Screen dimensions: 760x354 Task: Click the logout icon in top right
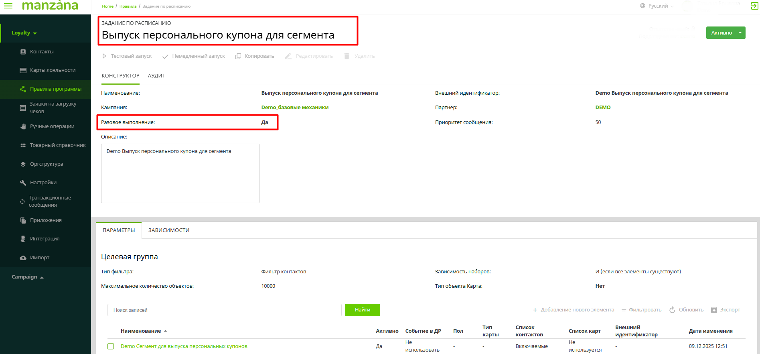point(754,6)
